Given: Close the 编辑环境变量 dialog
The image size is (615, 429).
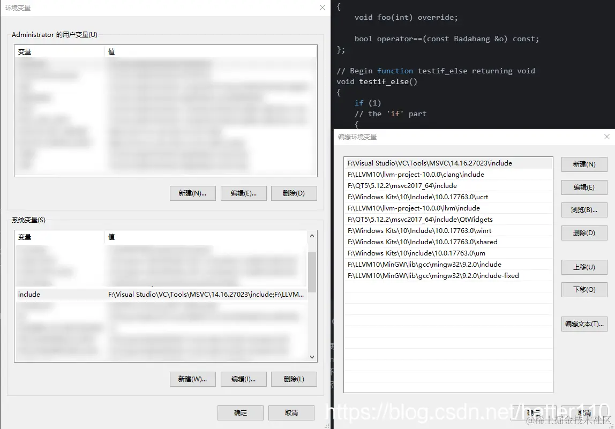Looking at the screenshot, I should click(x=607, y=137).
